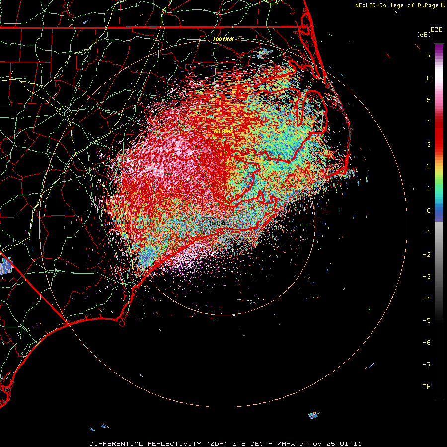Click the "TH" threshold label on scale
Screen dimensions: 447x447
[427, 387]
